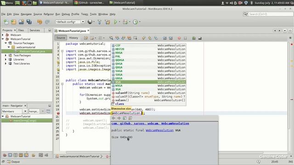
Task: Click the Debug Project icon
Action: coord(125,22)
